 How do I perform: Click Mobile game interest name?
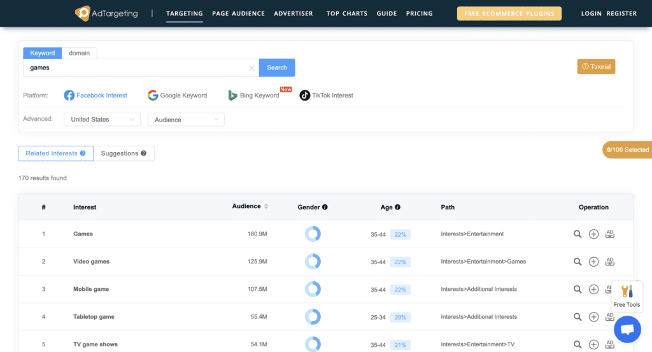91,289
